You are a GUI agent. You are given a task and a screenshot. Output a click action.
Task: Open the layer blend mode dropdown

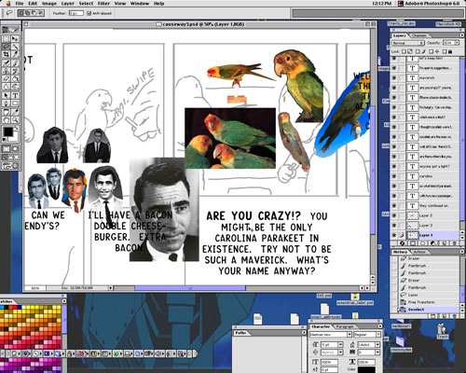408,43
